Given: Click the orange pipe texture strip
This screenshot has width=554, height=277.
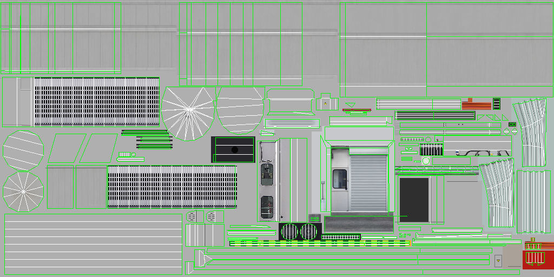Looking at the screenshot, I should pyautogui.click(x=476, y=105).
